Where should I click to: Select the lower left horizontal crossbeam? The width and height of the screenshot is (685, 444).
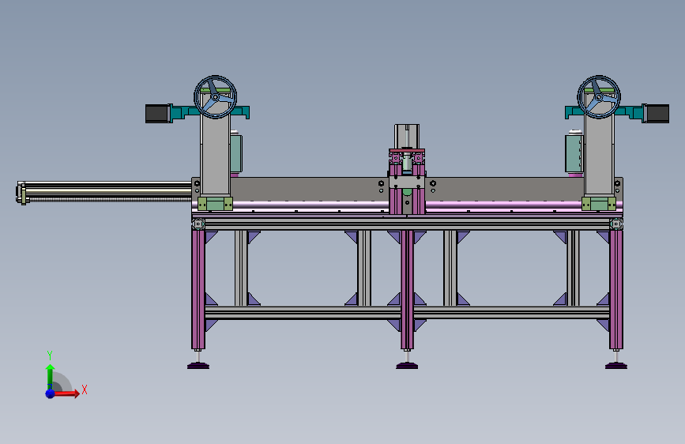[303, 313]
